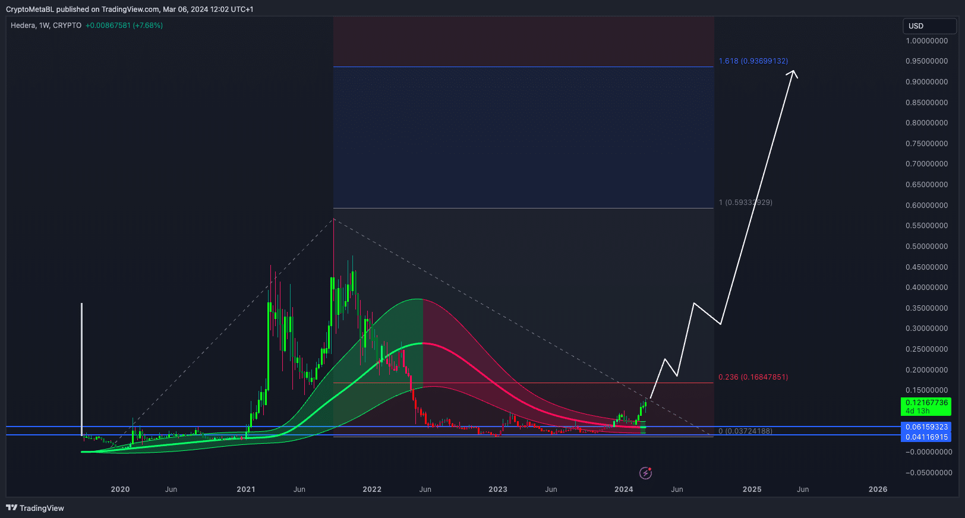Open the USD currency selector
This screenshot has width=965, height=518.
tap(929, 26)
